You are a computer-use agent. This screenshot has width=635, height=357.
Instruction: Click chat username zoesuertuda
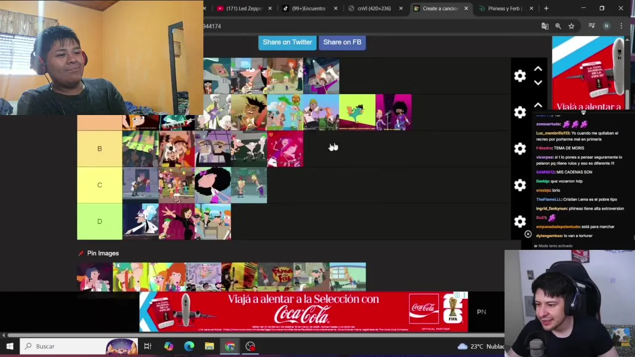tap(549, 124)
